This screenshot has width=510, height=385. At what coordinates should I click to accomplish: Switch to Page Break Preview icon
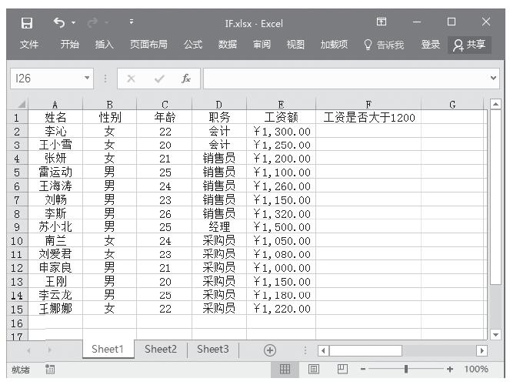click(343, 370)
